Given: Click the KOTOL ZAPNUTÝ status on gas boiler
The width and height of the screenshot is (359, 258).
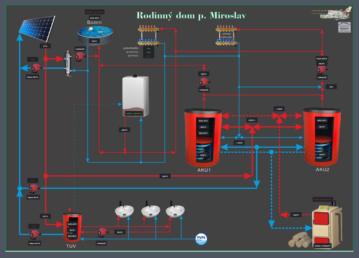Looking at the screenshot, I should point(134,113).
